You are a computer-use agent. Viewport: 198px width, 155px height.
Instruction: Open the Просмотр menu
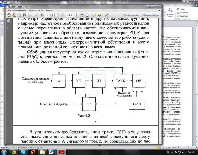(x=32, y=11)
